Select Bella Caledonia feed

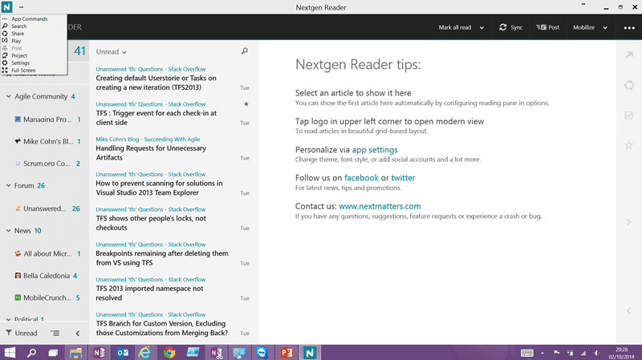pyautogui.click(x=46, y=276)
